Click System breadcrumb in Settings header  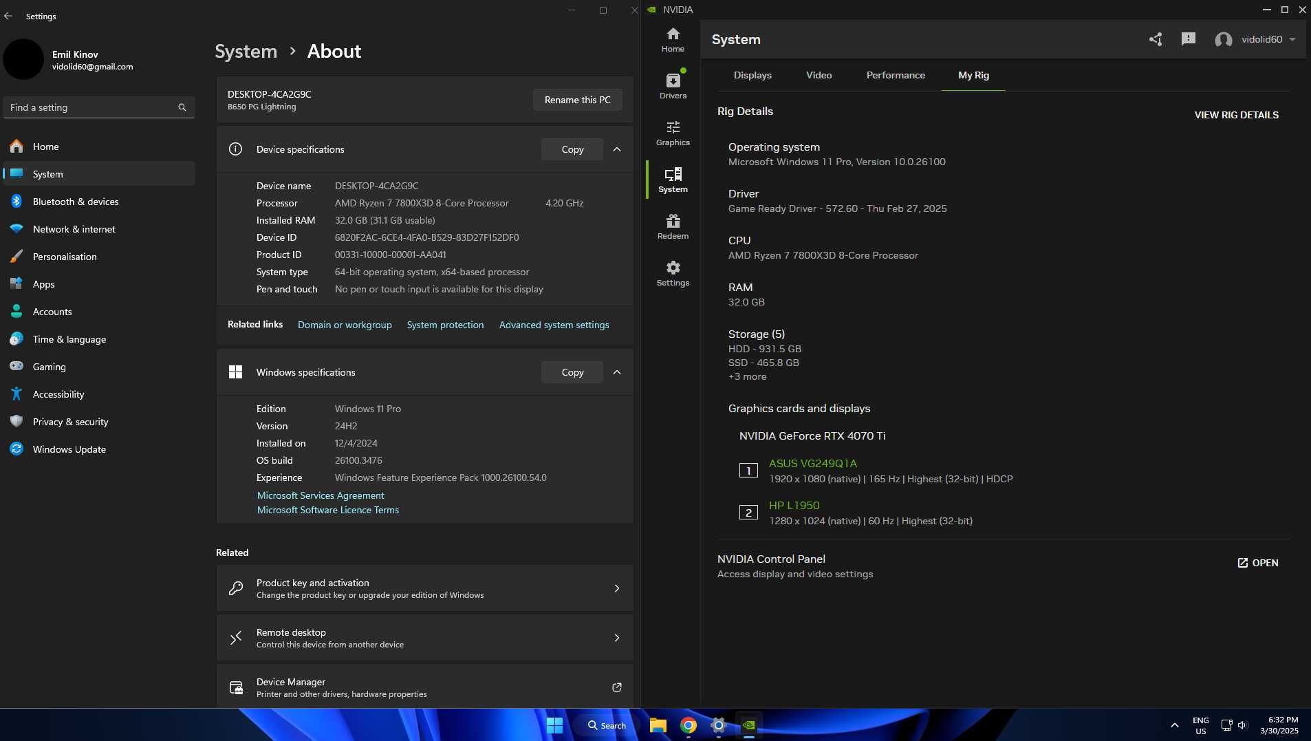coord(246,51)
